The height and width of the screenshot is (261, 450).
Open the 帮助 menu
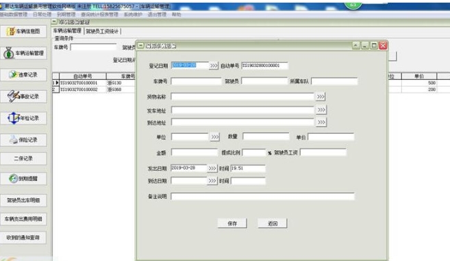(177, 14)
